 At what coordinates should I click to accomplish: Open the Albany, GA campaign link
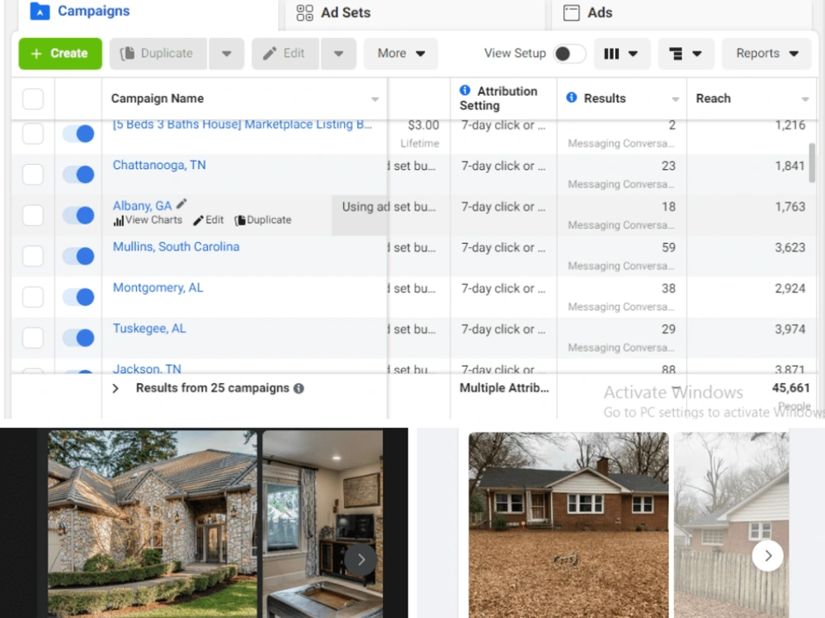[x=143, y=205]
